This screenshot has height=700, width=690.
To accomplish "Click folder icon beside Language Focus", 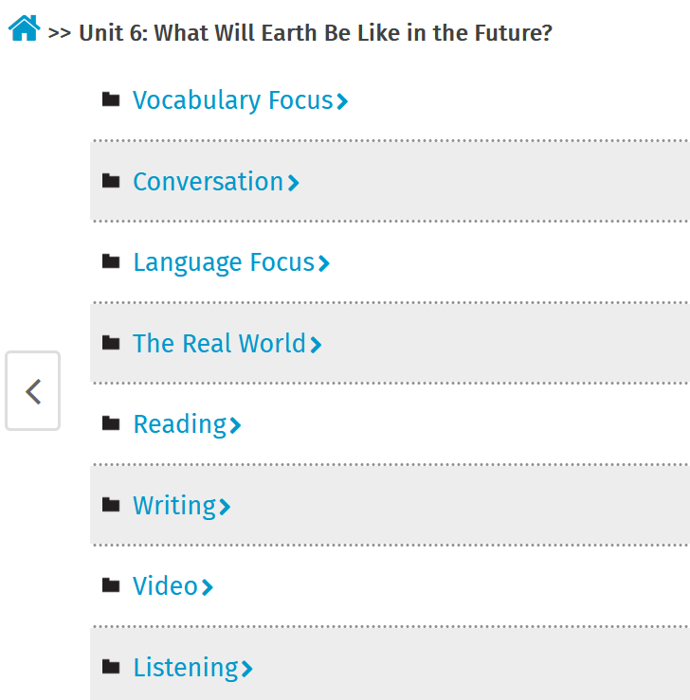I will pyautogui.click(x=111, y=261).
